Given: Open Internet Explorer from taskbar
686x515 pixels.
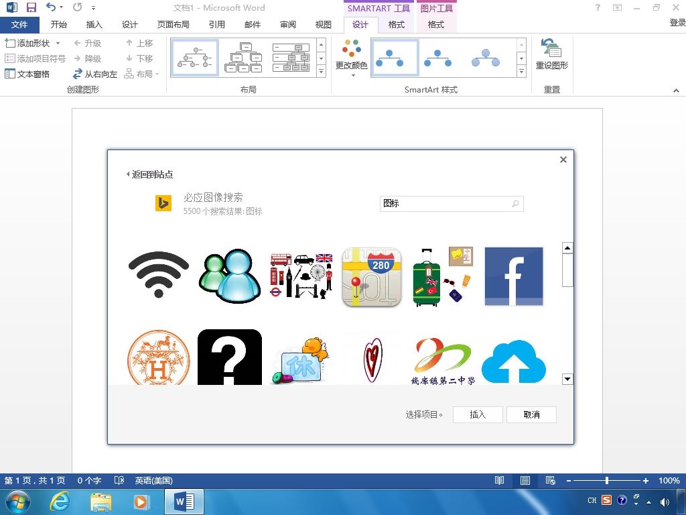Looking at the screenshot, I should tap(60, 502).
